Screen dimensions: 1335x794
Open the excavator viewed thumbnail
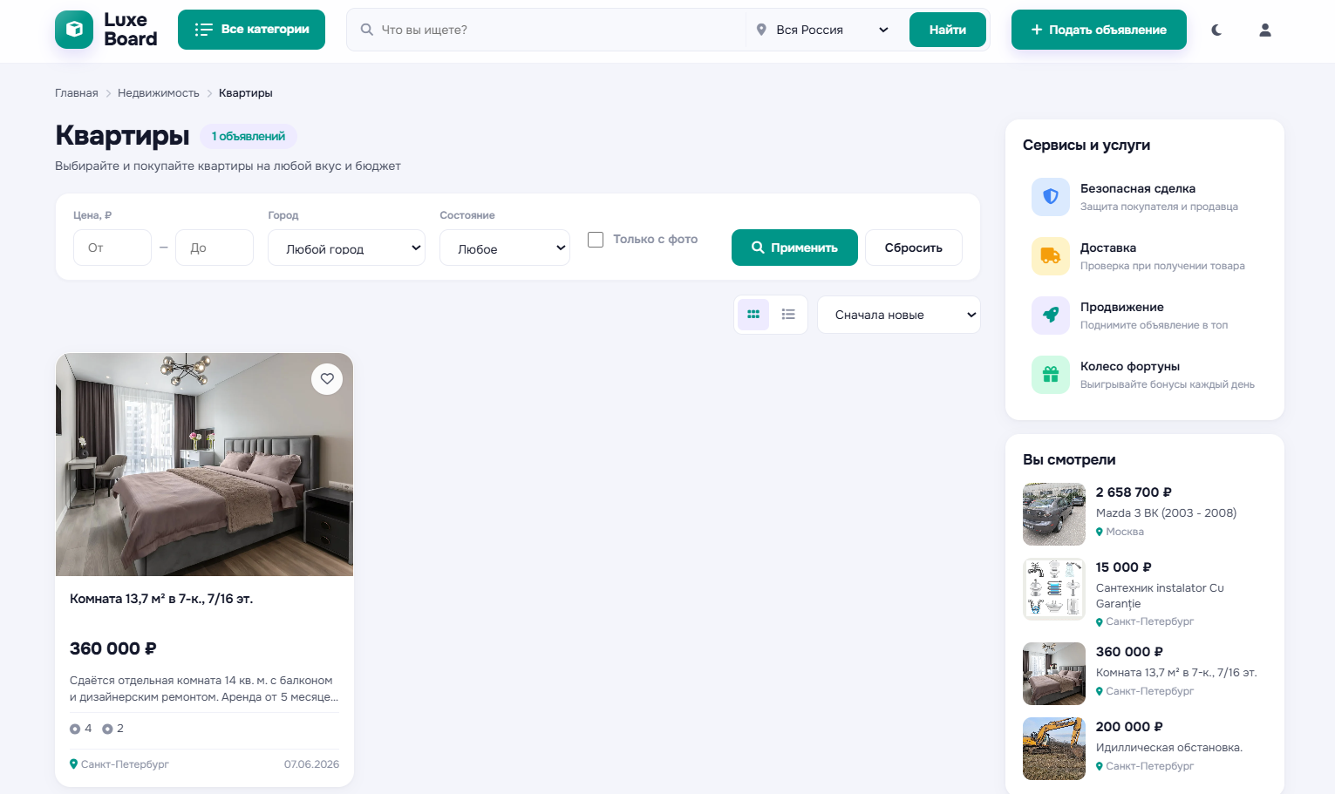[1054, 749]
